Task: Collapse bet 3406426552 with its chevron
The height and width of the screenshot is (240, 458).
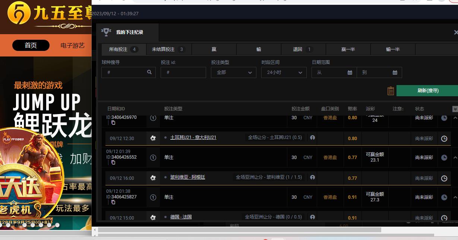Action: (455, 158)
